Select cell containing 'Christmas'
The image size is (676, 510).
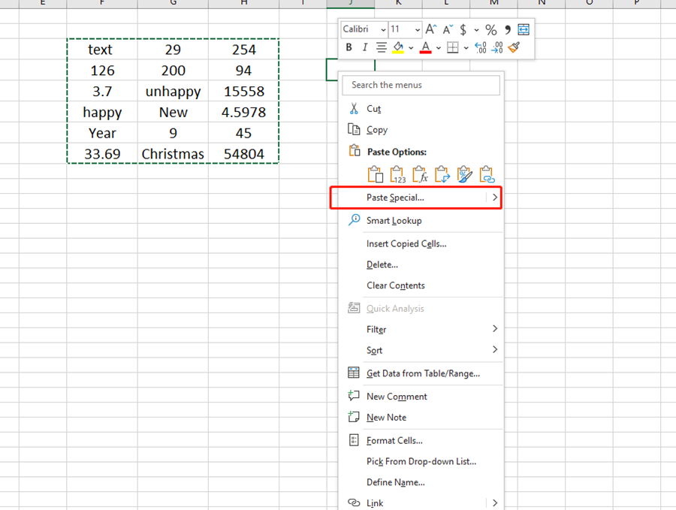pyautogui.click(x=173, y=153)
